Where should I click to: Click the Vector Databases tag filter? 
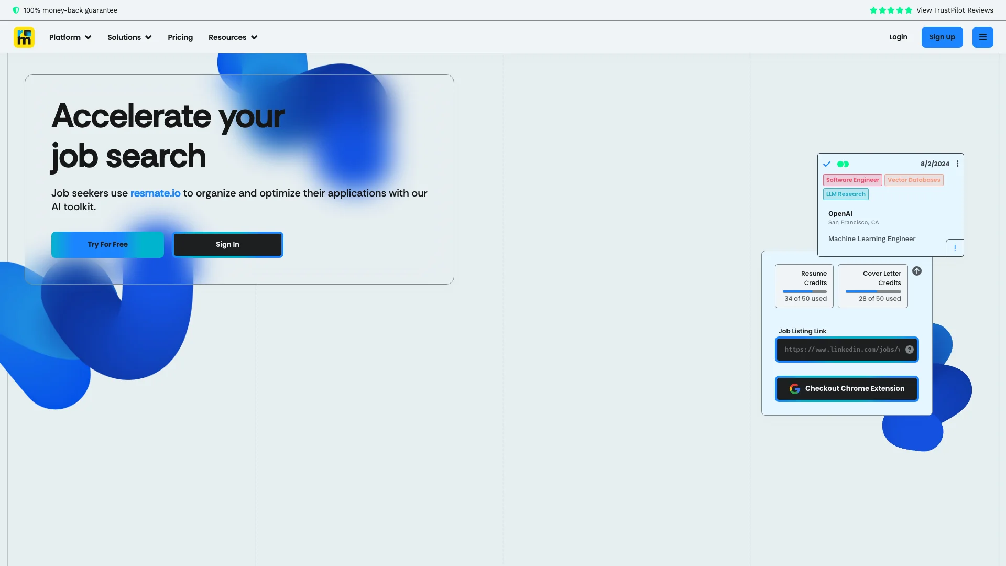tap(913, 180)
